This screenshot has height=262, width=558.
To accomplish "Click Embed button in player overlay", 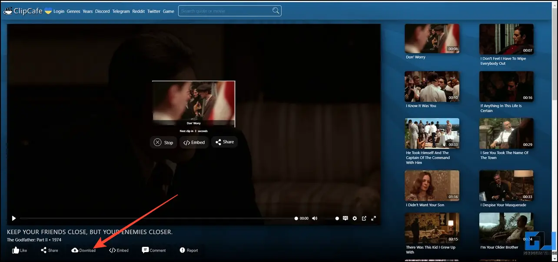I will pos(194,143).
